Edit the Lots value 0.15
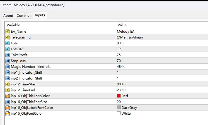 tap(162, 43)
